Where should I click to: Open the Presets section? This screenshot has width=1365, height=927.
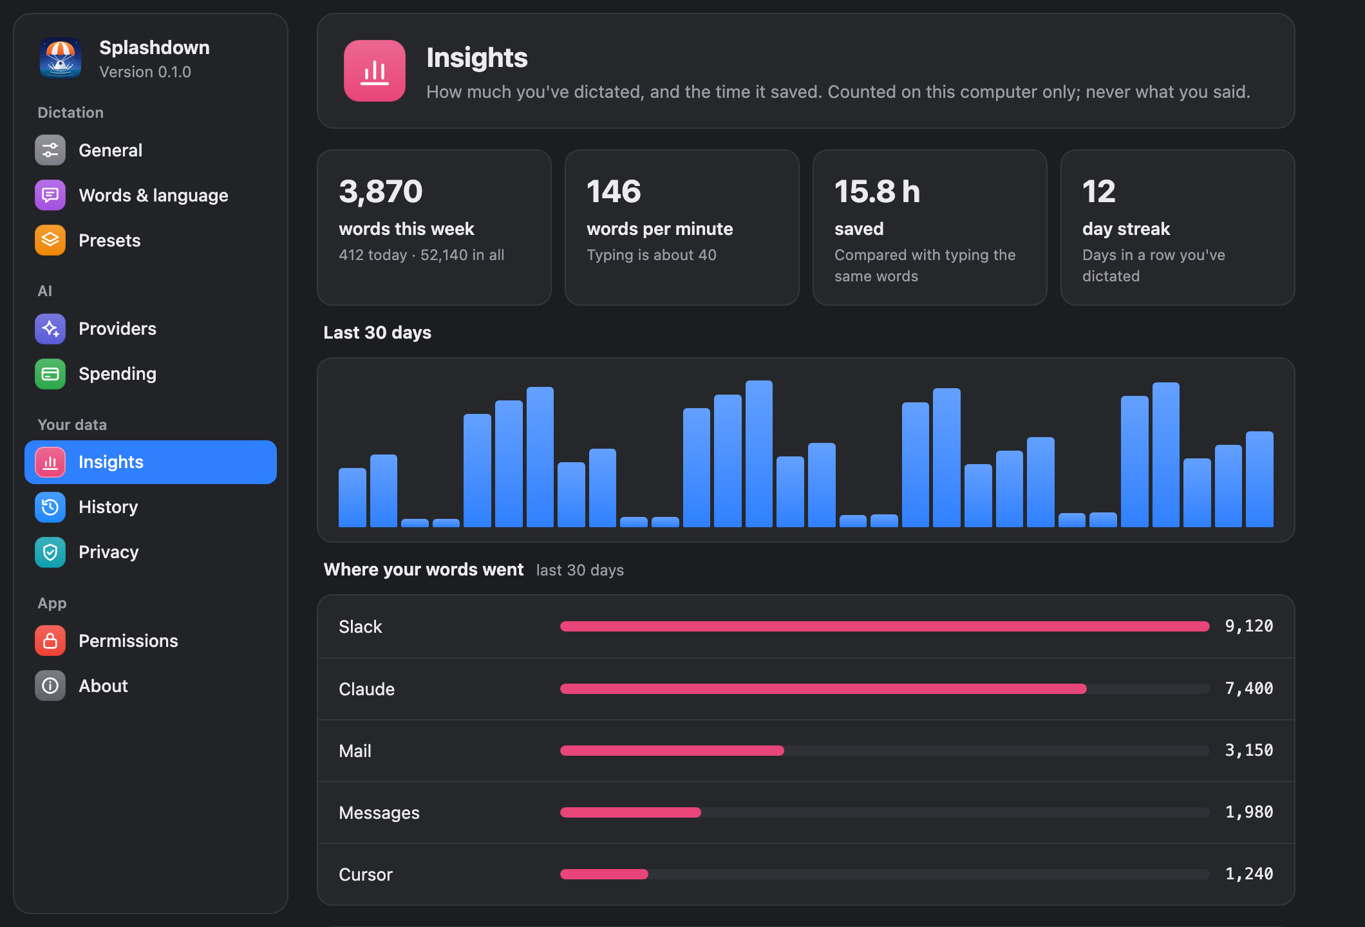click(x=151, y=240)
